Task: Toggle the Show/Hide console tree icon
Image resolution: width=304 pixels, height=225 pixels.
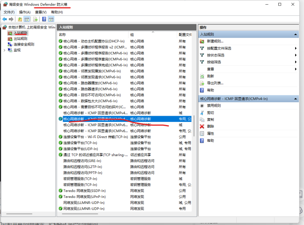Action: tap(27, 19)
